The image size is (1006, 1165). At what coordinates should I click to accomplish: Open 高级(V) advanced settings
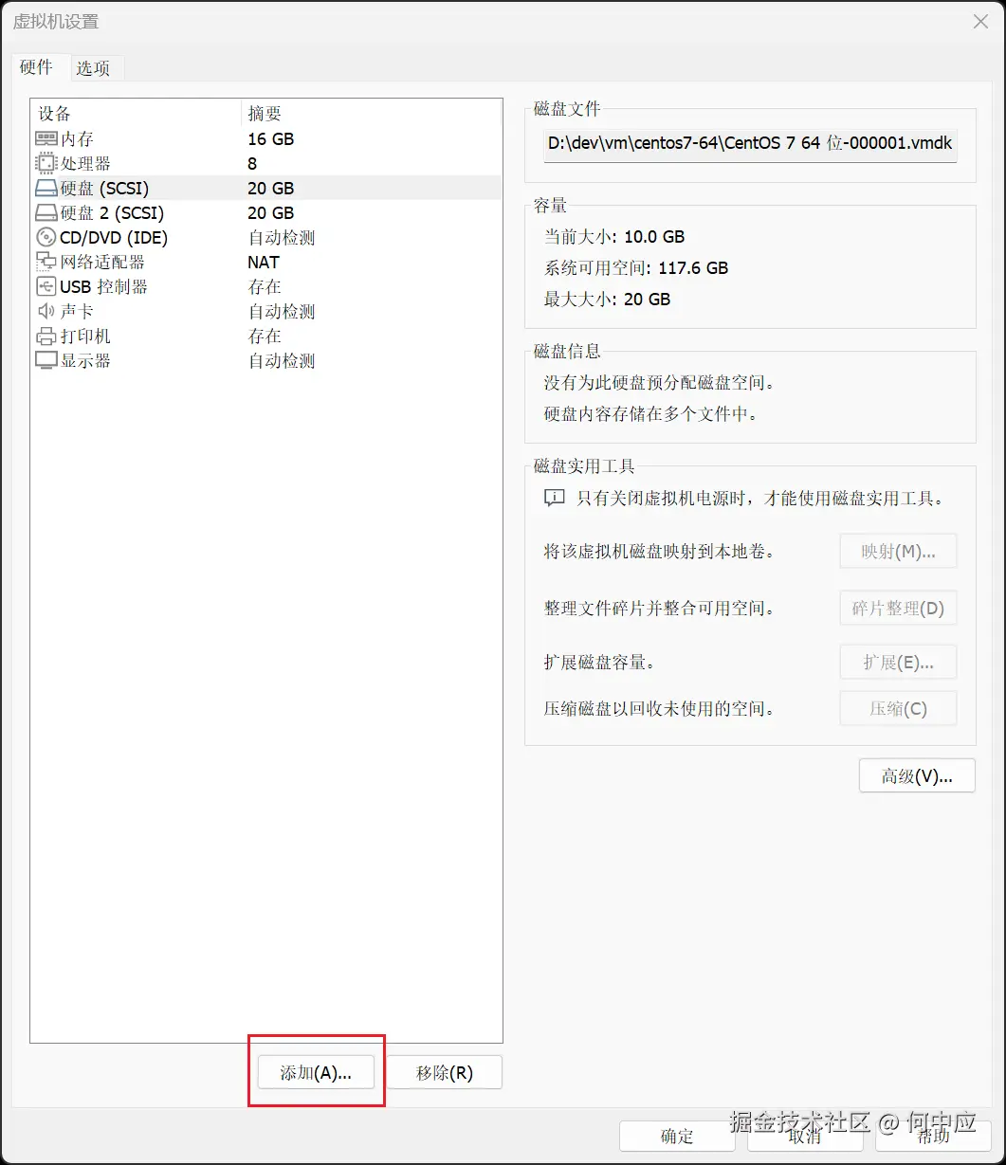tap(916, 775)
